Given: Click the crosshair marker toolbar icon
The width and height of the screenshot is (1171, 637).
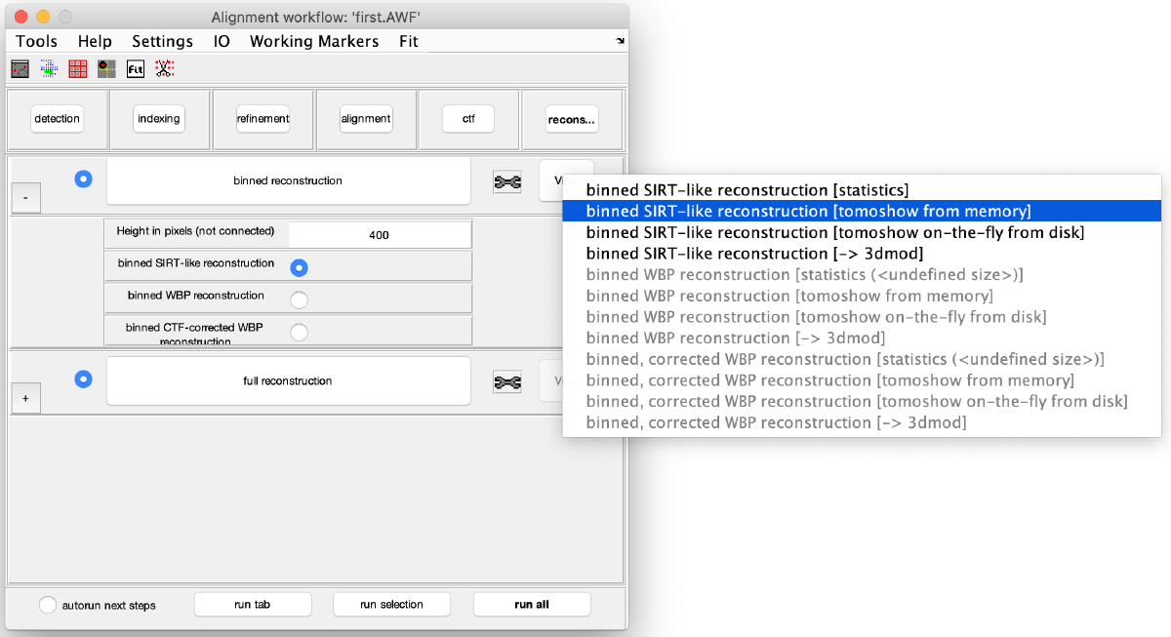Looking at the screenshot, I should pyautogui.click(x=105, y=68).
